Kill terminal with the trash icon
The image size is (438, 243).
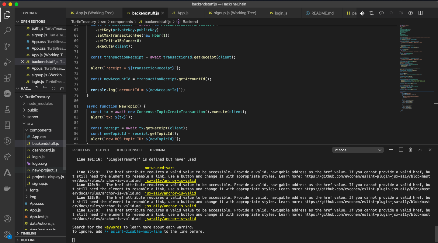tap(411, 150)
